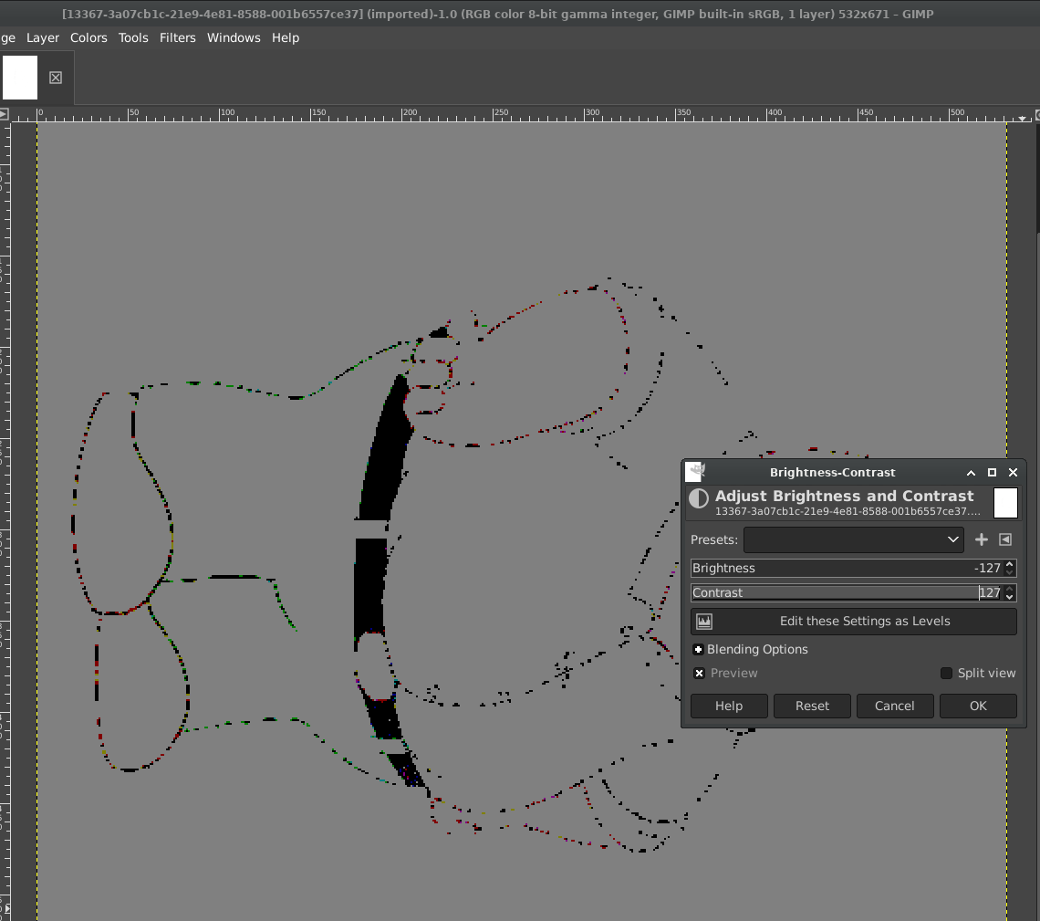The image size is (1040, 921).
Task: Open the Help menu
Action: click(286, 37)
